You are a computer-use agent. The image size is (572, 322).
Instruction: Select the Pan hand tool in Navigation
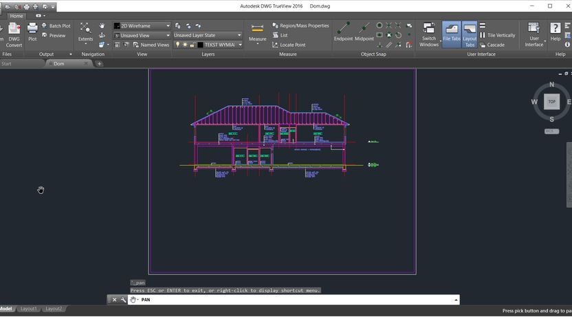pyautogui.click(x=102, y=26)
